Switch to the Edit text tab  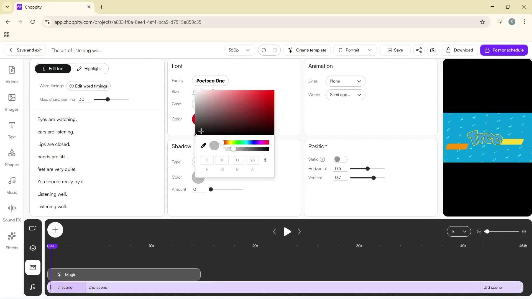coord(53,68)
